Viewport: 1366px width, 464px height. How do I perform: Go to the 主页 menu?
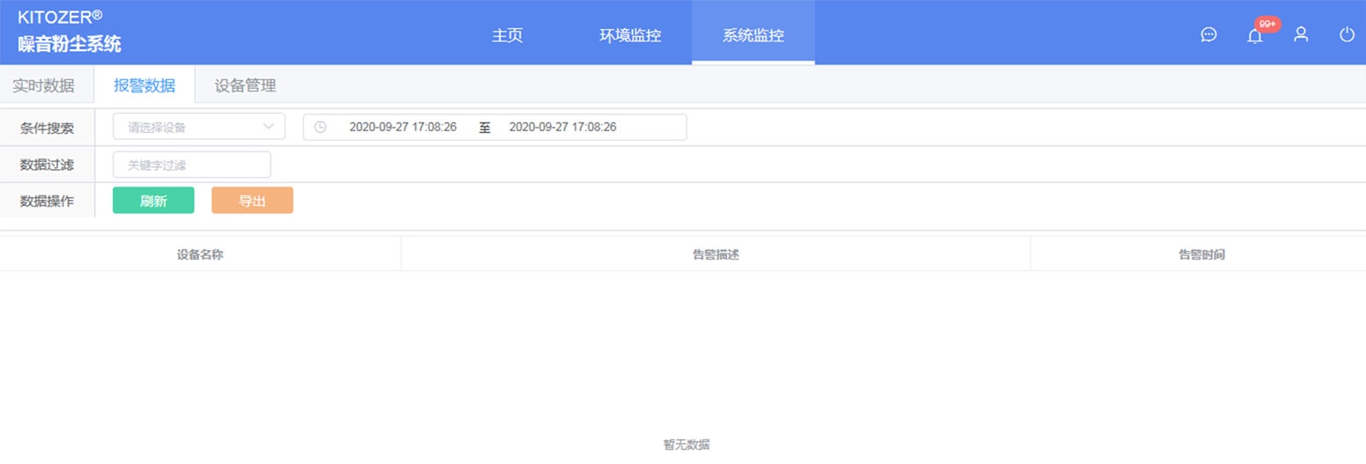coord(508,36)
